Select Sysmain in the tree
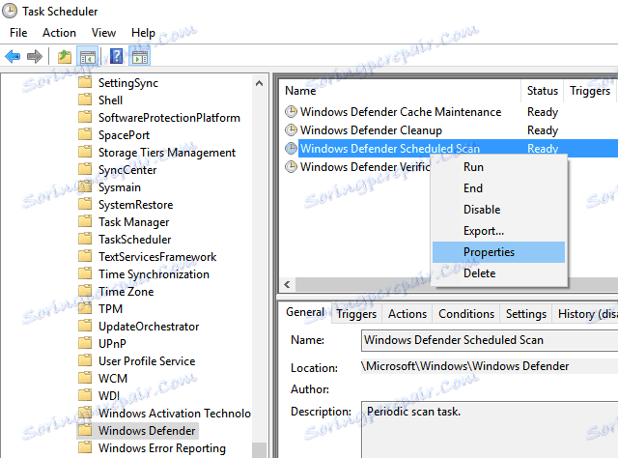 tap(120, 187)
